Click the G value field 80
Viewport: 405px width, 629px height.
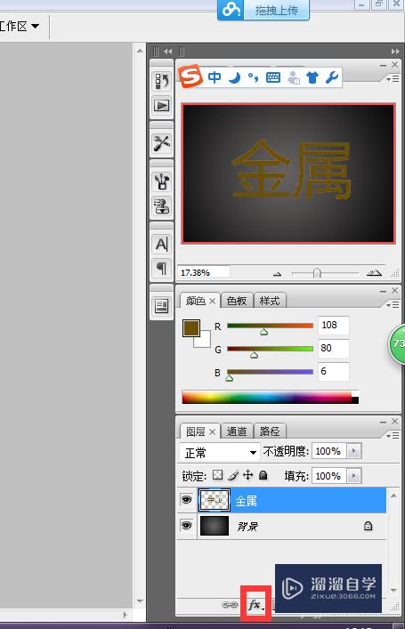coord(333,348)
